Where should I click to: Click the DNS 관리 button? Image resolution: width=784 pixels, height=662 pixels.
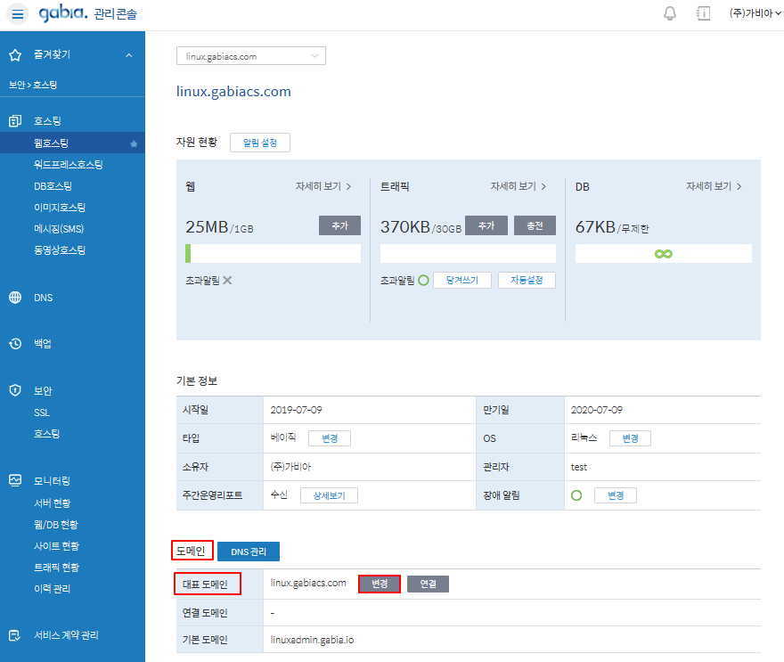tap(249, 552)
